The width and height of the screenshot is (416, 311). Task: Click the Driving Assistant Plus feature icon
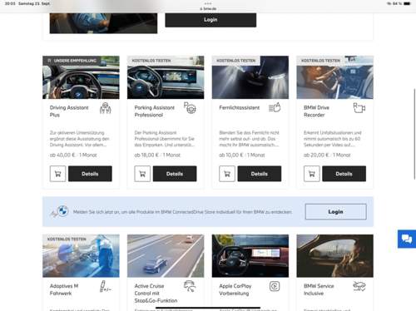(x=106, y=108)
